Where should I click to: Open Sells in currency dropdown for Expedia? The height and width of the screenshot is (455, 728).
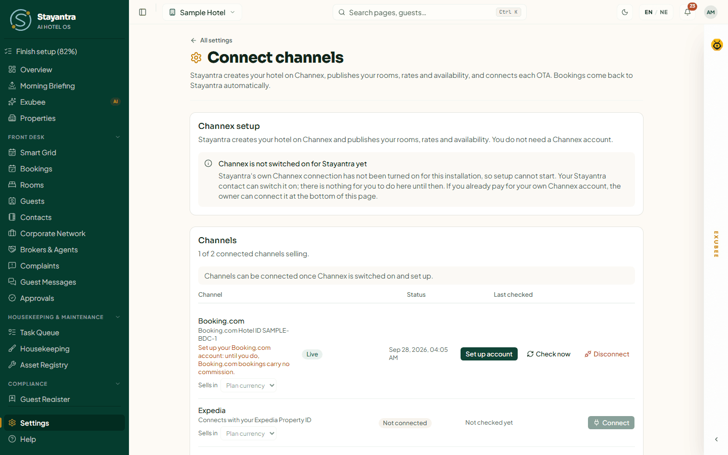click(x=249, y=433)
